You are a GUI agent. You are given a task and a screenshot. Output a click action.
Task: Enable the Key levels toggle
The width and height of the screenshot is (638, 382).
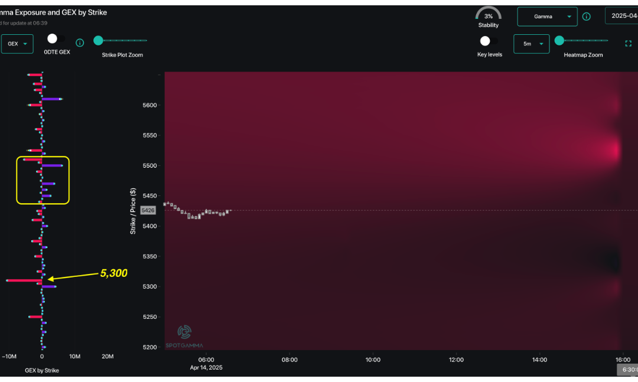pyautogui.click(x=485, y=41)
